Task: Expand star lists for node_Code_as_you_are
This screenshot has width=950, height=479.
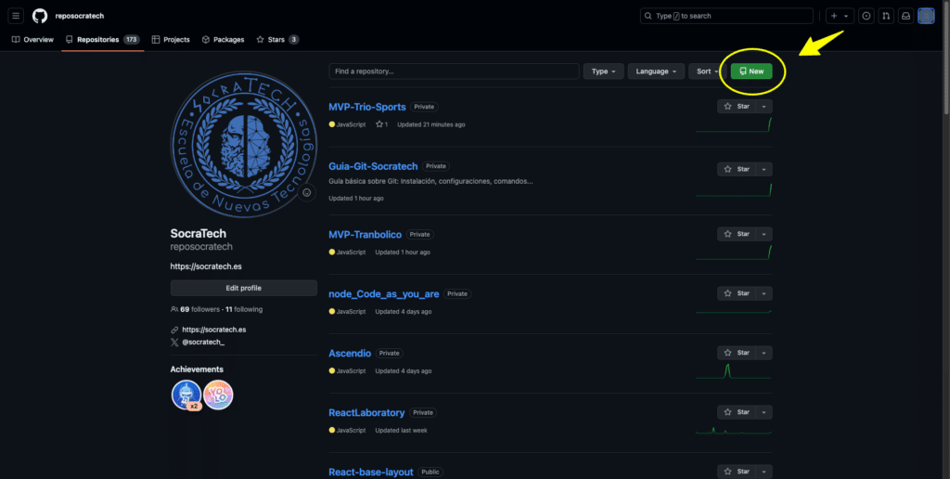Action: point(764,293)
